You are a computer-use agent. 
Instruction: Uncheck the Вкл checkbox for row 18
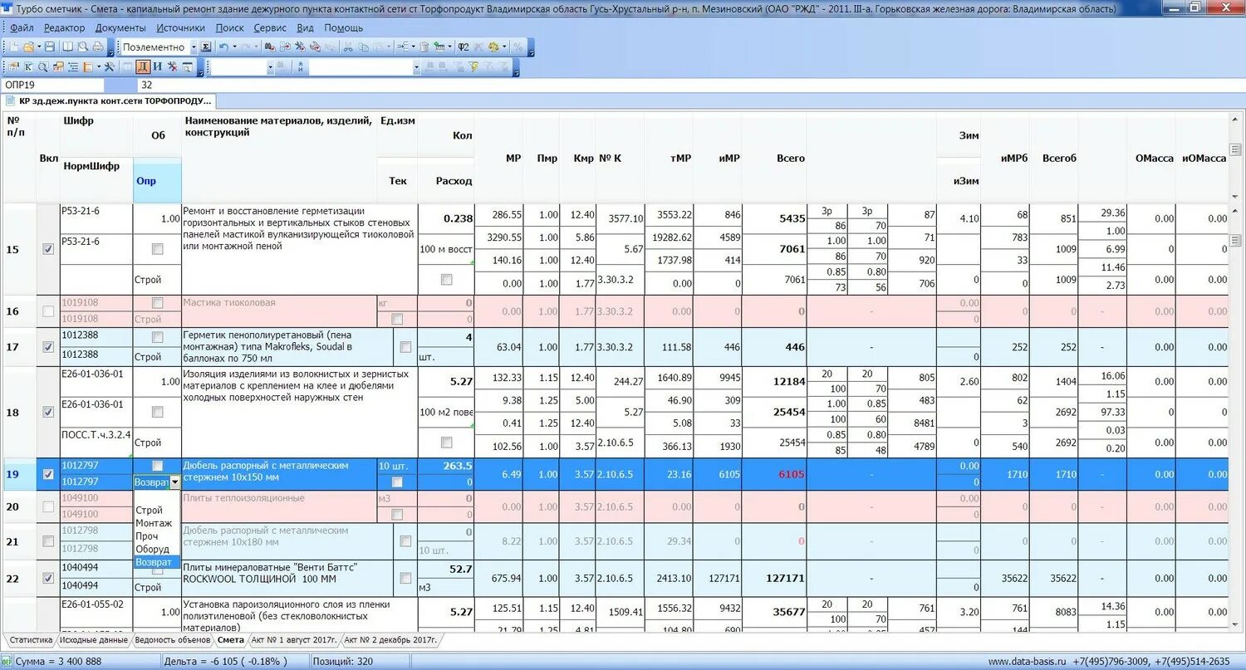48,412
